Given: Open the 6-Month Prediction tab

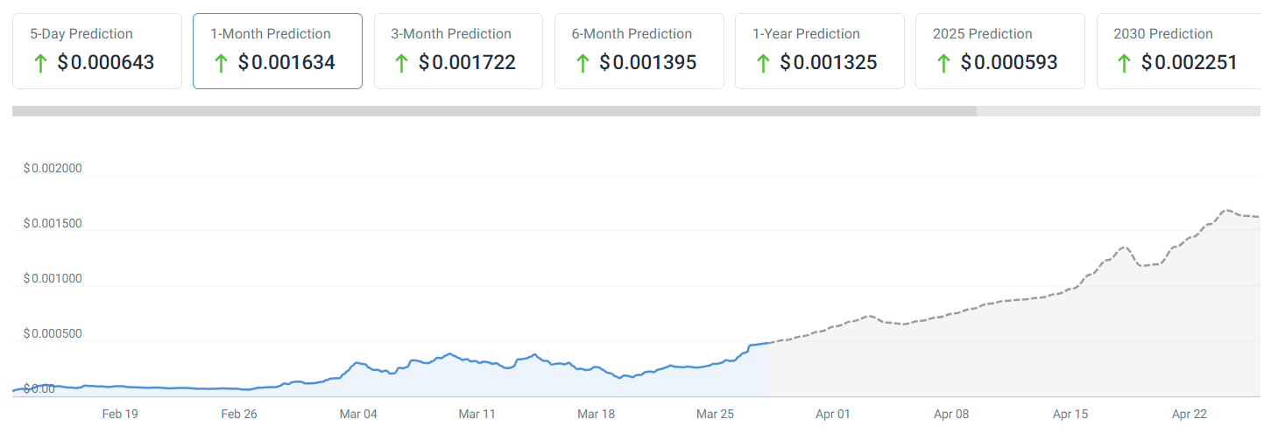Looking at the screenshot, I should (639, 51).
